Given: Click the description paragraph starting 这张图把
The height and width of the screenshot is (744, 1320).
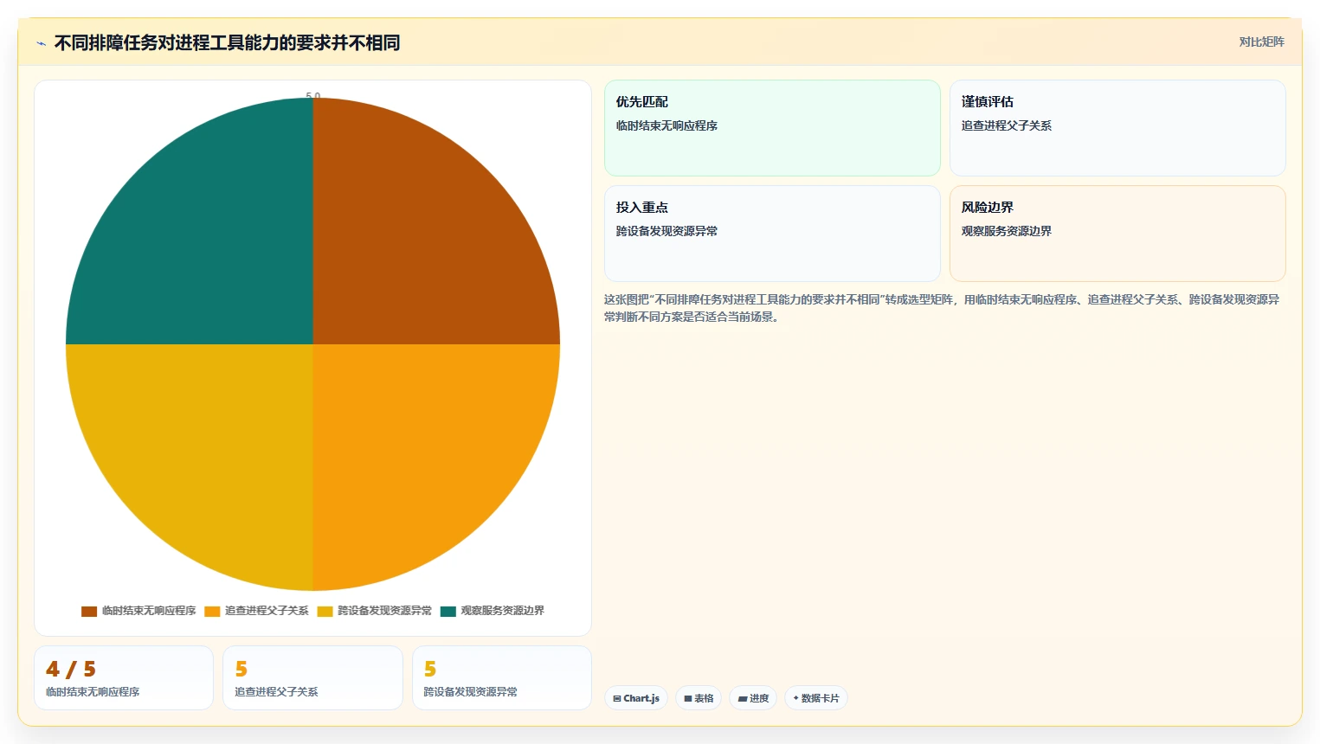Looking at the screenshot, I should (x=942, y=308).
